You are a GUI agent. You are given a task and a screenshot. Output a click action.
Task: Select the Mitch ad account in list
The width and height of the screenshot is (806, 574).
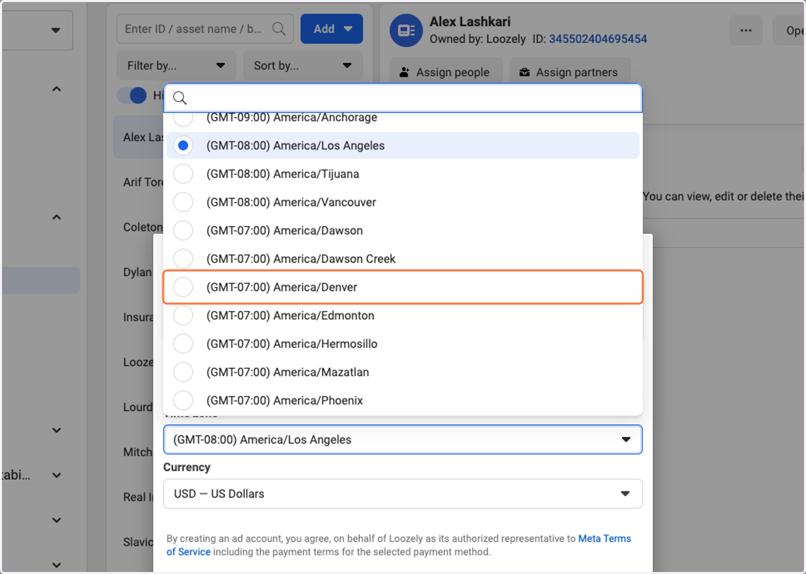click(x=138, y=452)
